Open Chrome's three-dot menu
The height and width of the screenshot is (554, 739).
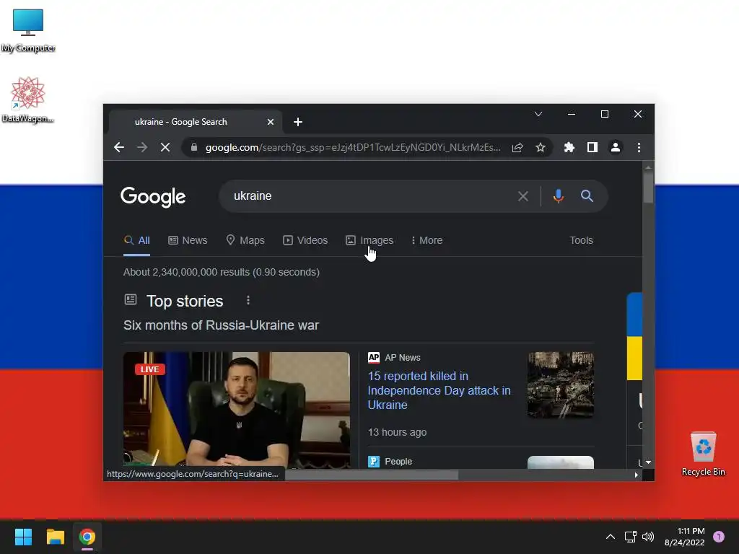tap(639, 147)
